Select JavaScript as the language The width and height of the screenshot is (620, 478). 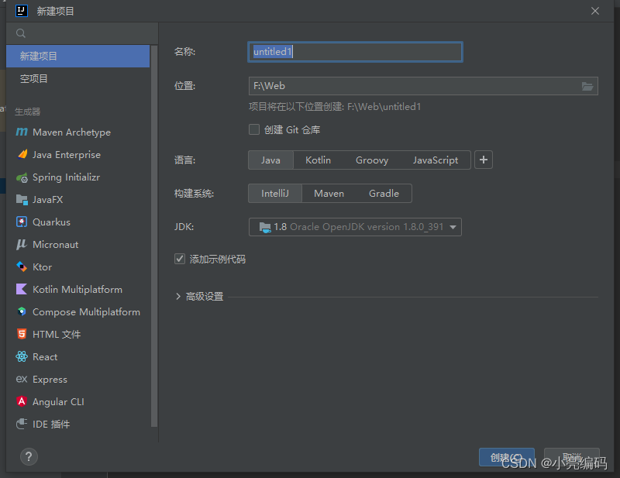point(436,160)
